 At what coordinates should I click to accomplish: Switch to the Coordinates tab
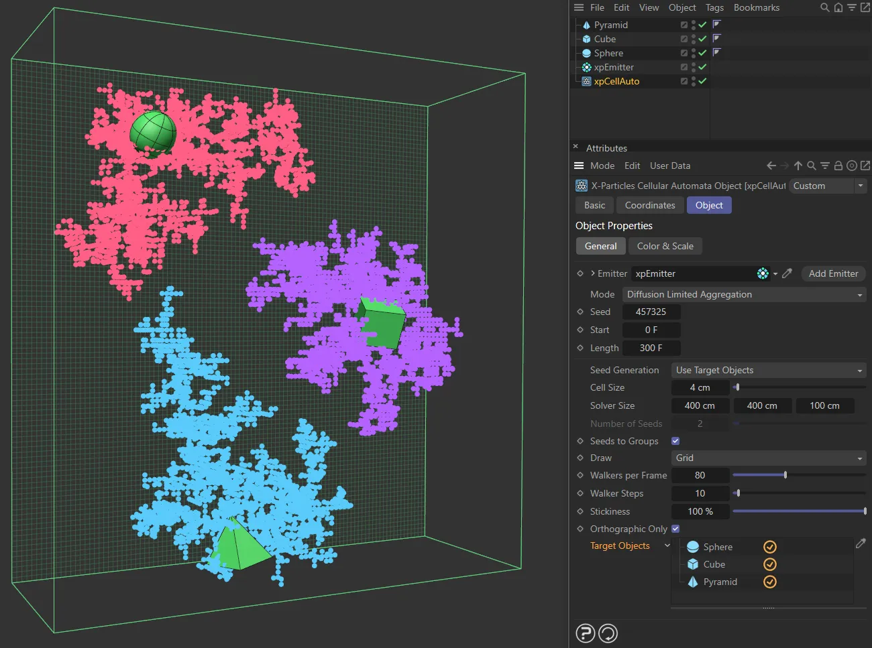[649, 205]
